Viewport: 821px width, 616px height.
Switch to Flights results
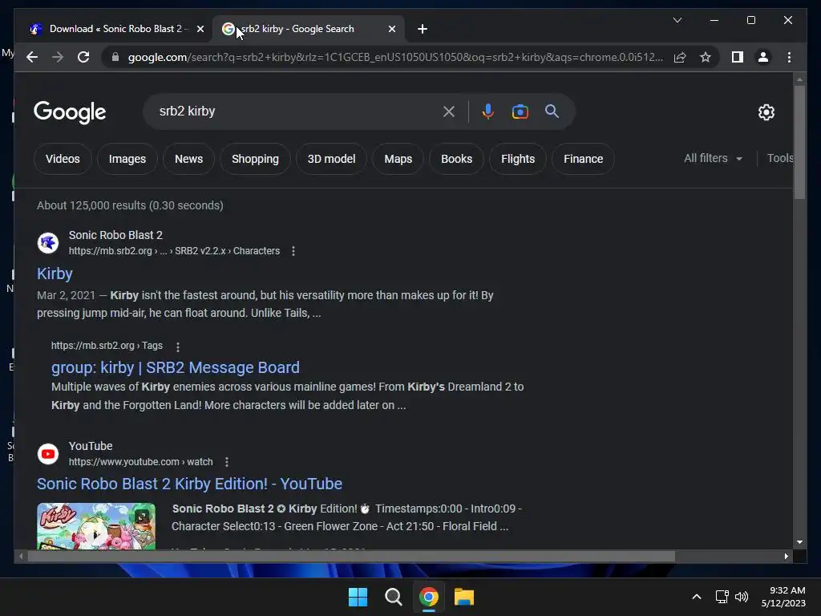(518, 159)
